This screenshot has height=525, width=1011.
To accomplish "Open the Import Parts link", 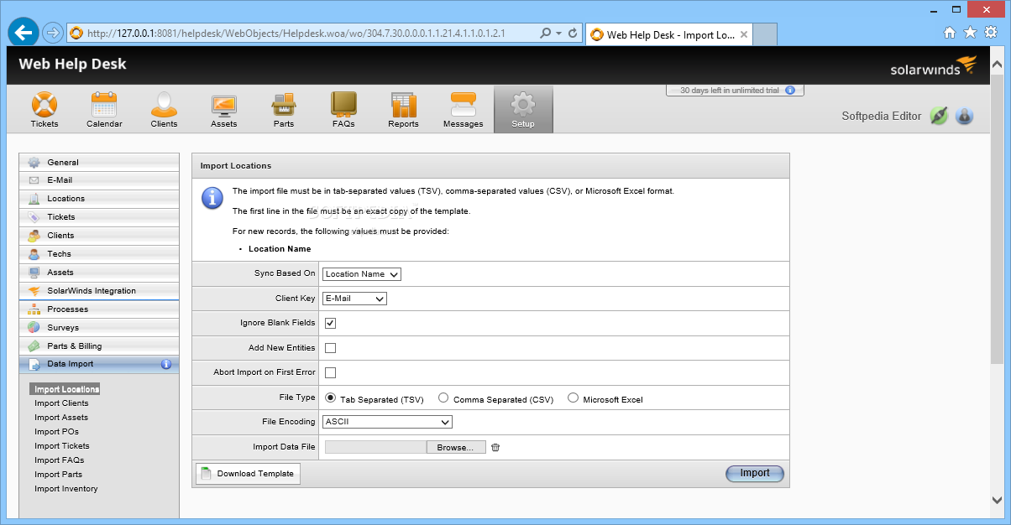I will 59,475.
